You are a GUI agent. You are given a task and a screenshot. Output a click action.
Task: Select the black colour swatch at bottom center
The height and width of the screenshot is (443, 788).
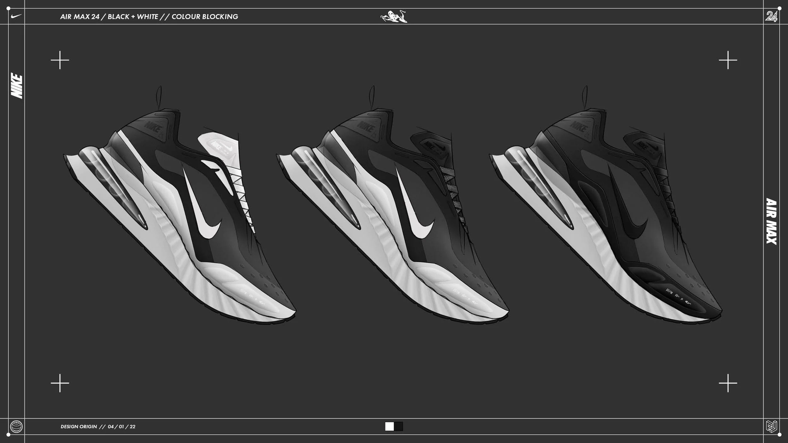pyautogui.click(x=399, y=427)
